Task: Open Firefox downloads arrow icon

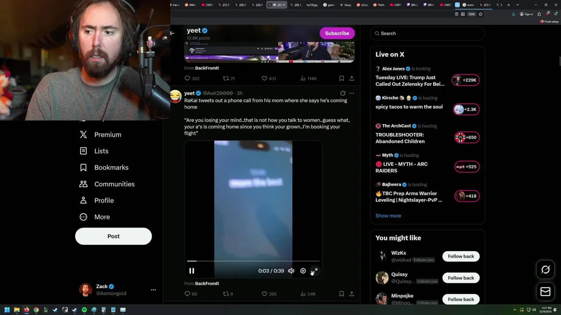Action: click(514, 14)
